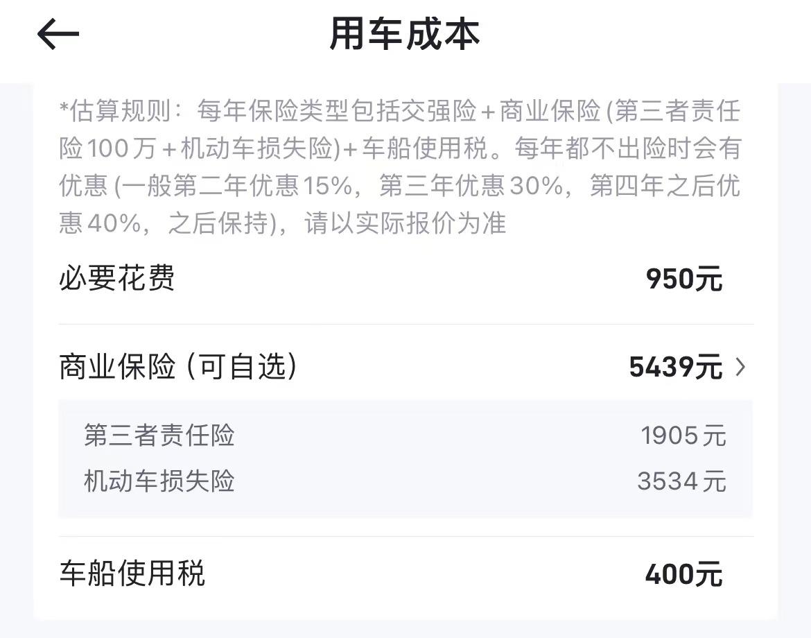Screen dimensions: 811x638
Task: Tap 请以实际报价为准 disclaimer text
Action: 405,223
